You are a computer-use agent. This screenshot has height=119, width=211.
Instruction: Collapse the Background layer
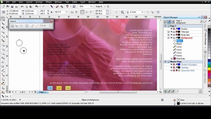pos(168,38)
